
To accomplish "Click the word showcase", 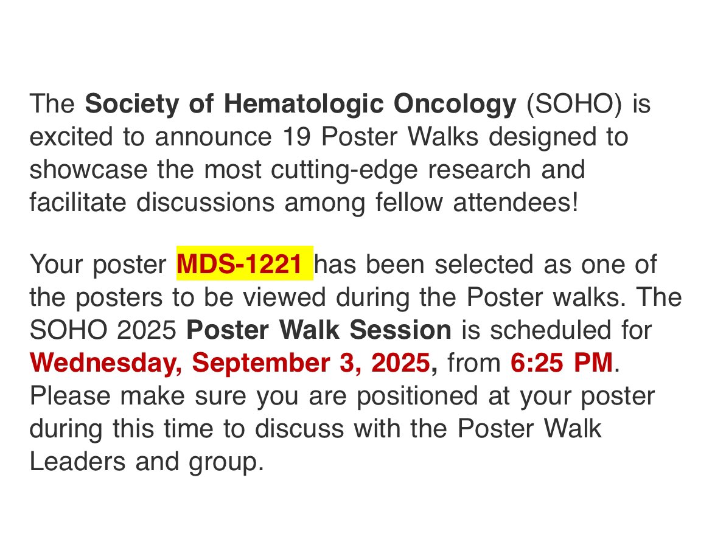I will click(x=89, y=170).
